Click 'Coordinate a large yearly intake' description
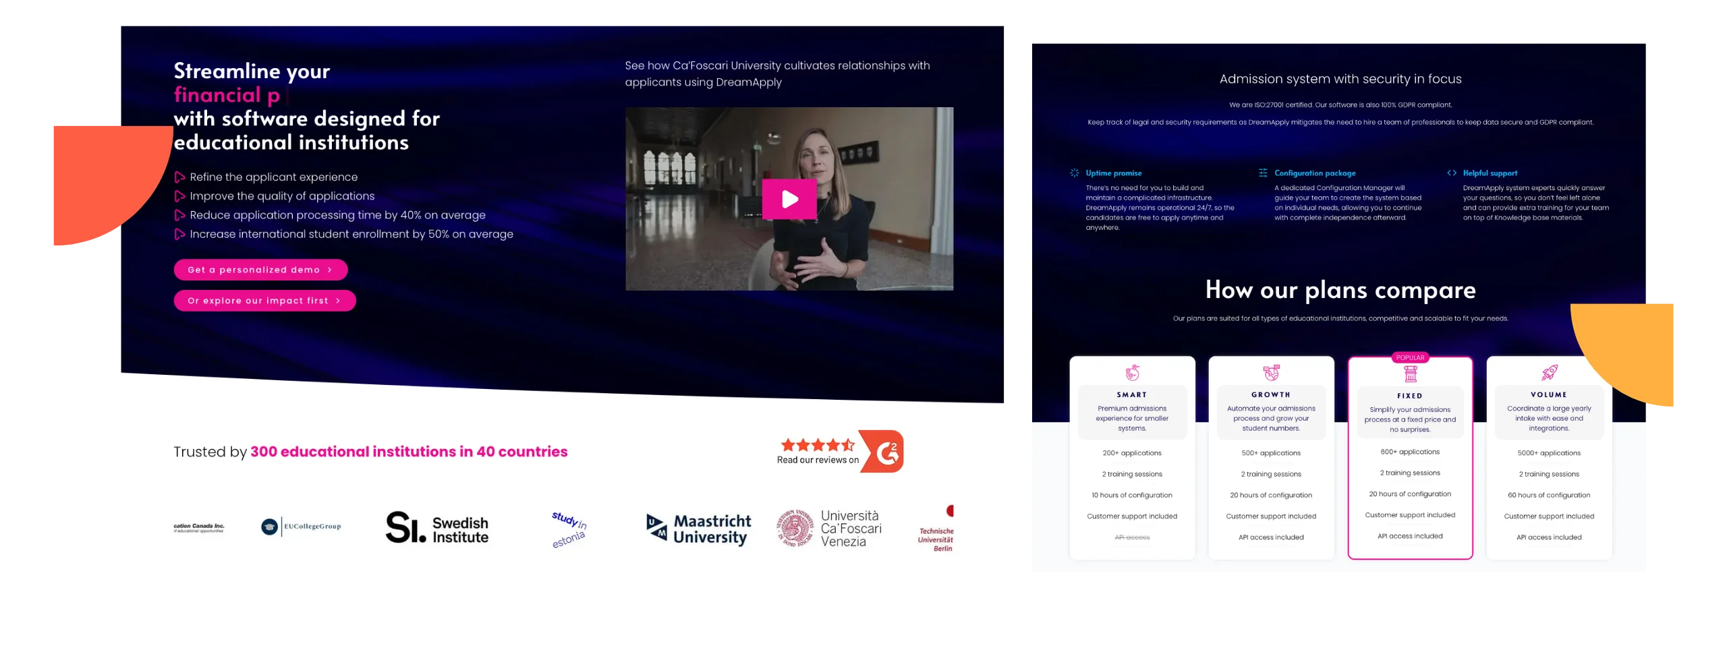The image size is (1727, 658). 1549,419
